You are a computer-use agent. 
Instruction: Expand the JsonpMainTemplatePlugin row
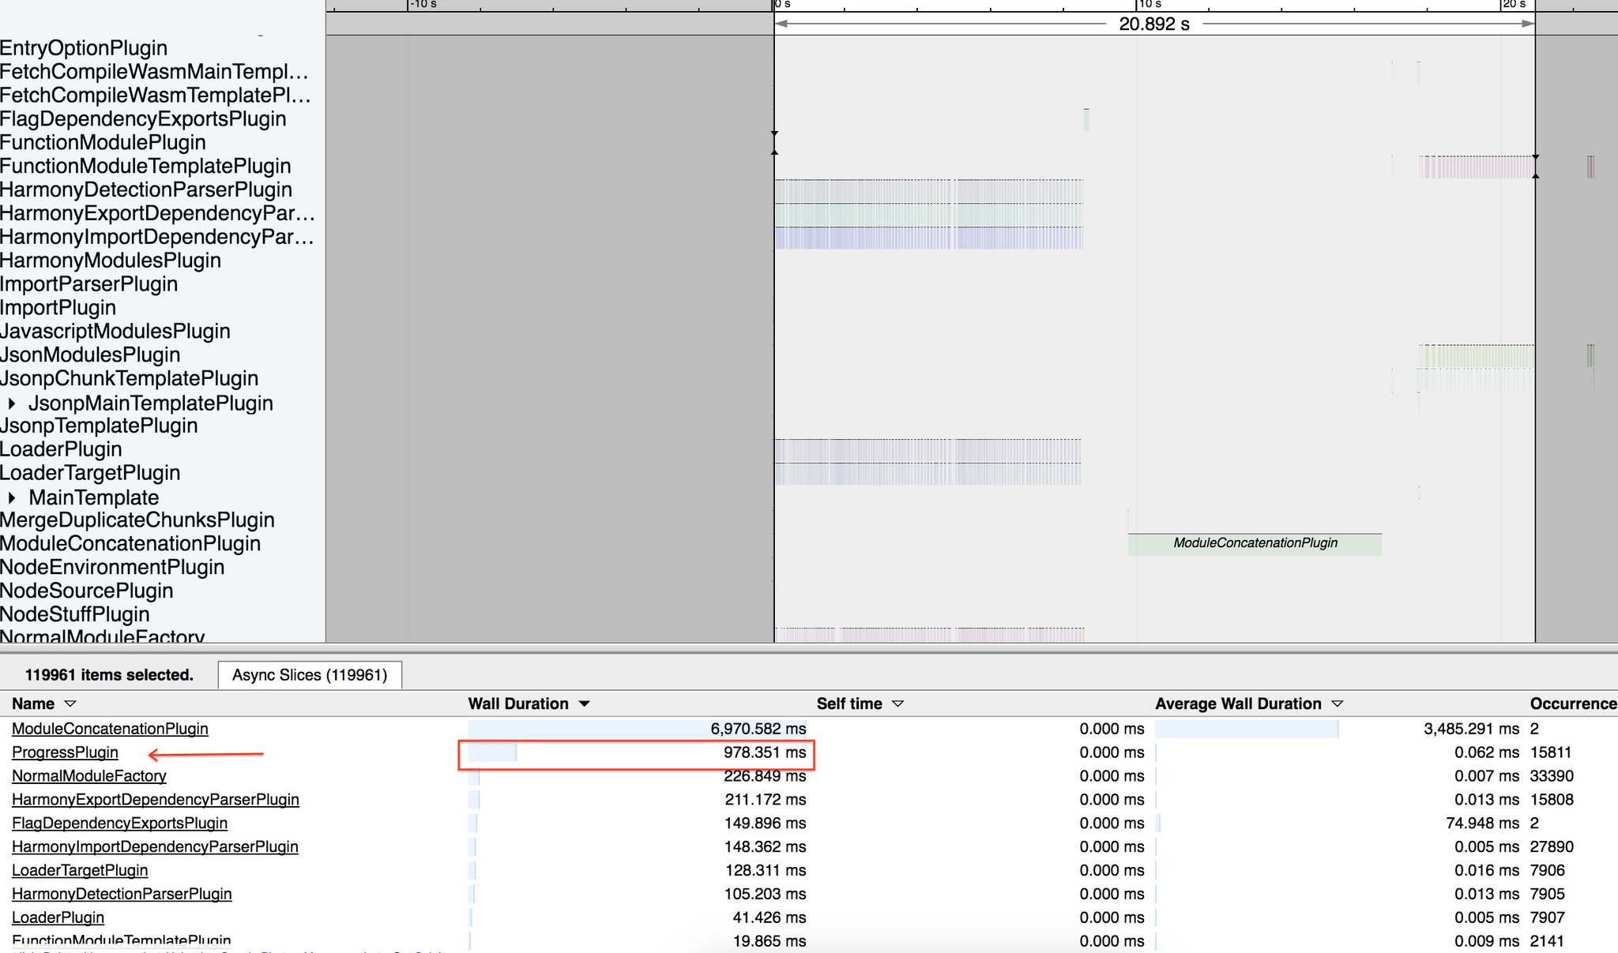click(12, 403)
